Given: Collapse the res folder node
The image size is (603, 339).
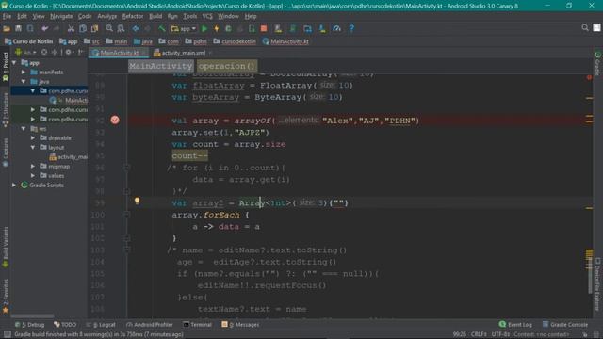Looking at the screenshot, I should tap(24, 128).
